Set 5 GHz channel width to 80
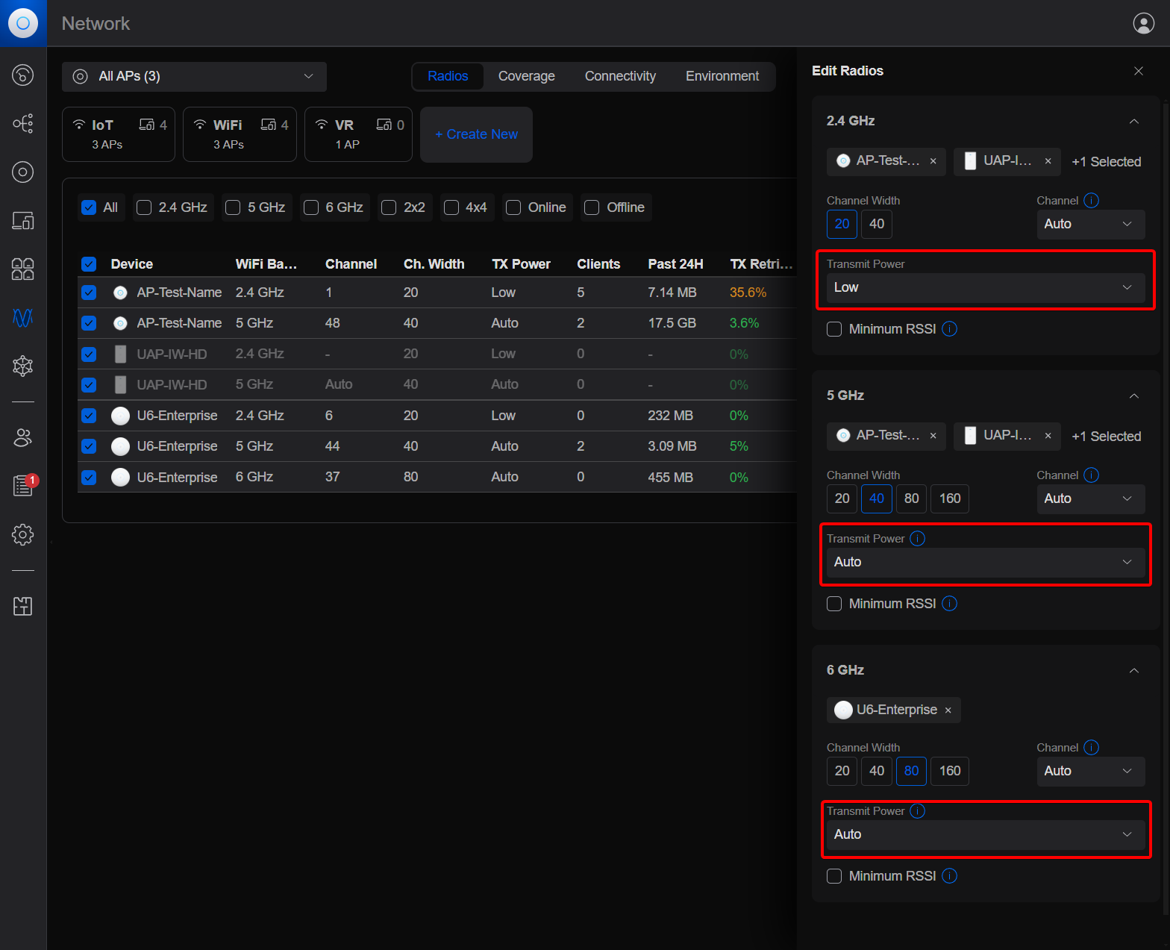Screen dimensions: 1170x950 coord(912,499)
